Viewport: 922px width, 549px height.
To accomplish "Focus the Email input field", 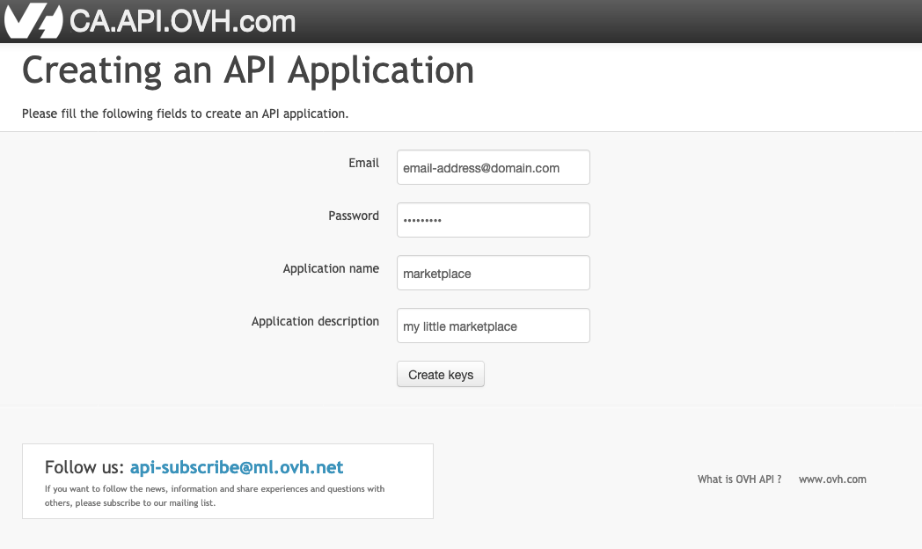I will tap(493, 167).
